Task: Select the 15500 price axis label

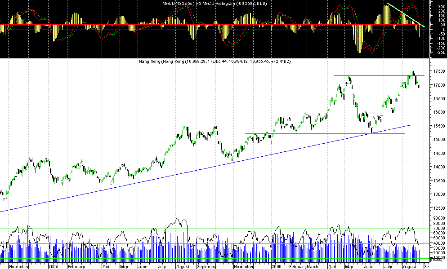Action: [x=439, y=126]
